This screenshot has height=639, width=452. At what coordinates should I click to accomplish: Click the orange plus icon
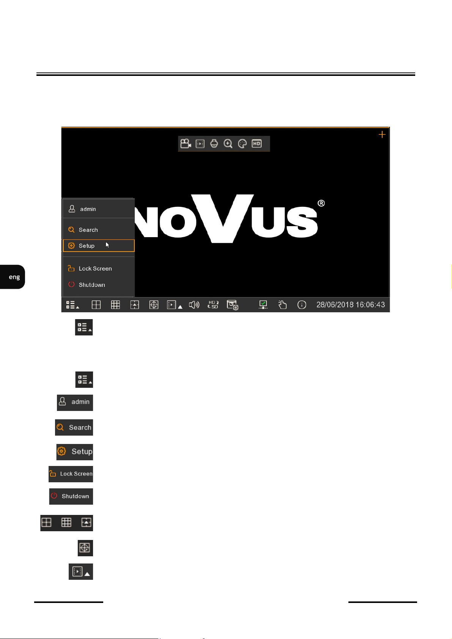[382, 134]
